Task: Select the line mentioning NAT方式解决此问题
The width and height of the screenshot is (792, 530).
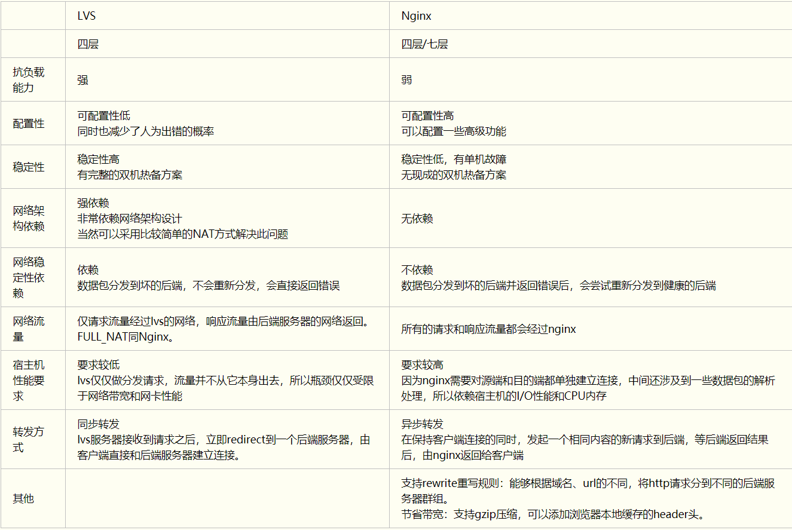Action: pyautogui.click(x=183, y=234)
